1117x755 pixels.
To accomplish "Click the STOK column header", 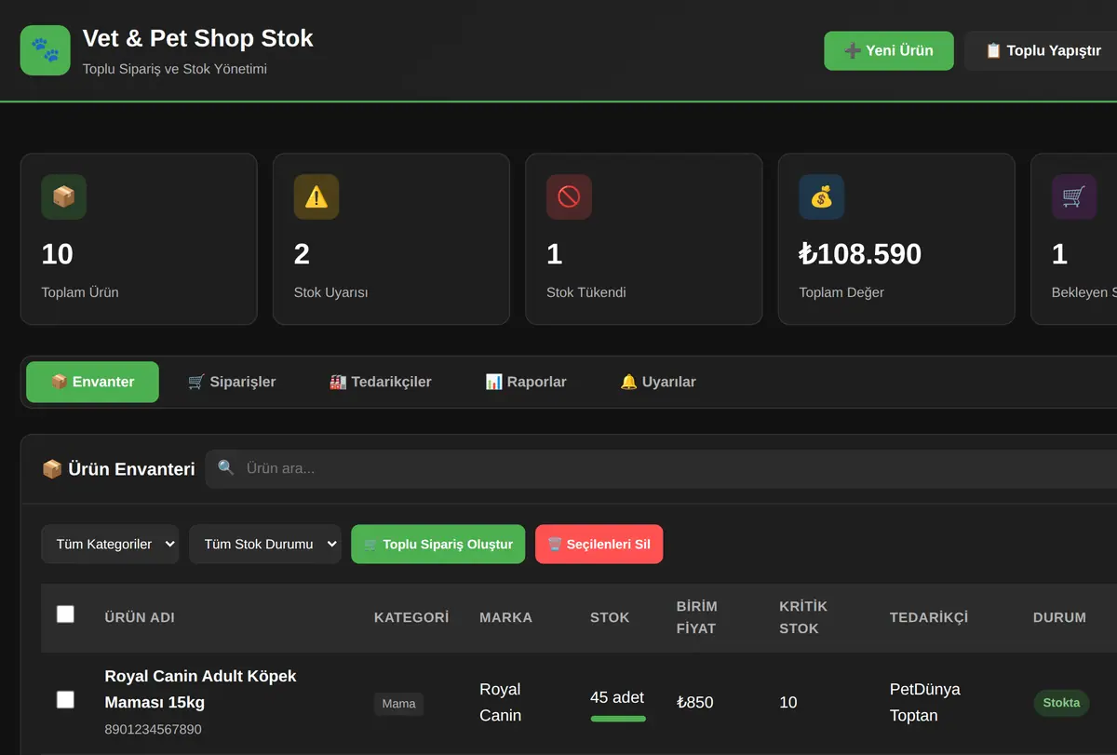I will 610,617.
